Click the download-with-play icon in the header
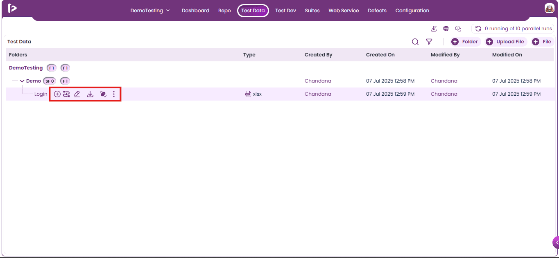559x258 pixels. point(434,29)
